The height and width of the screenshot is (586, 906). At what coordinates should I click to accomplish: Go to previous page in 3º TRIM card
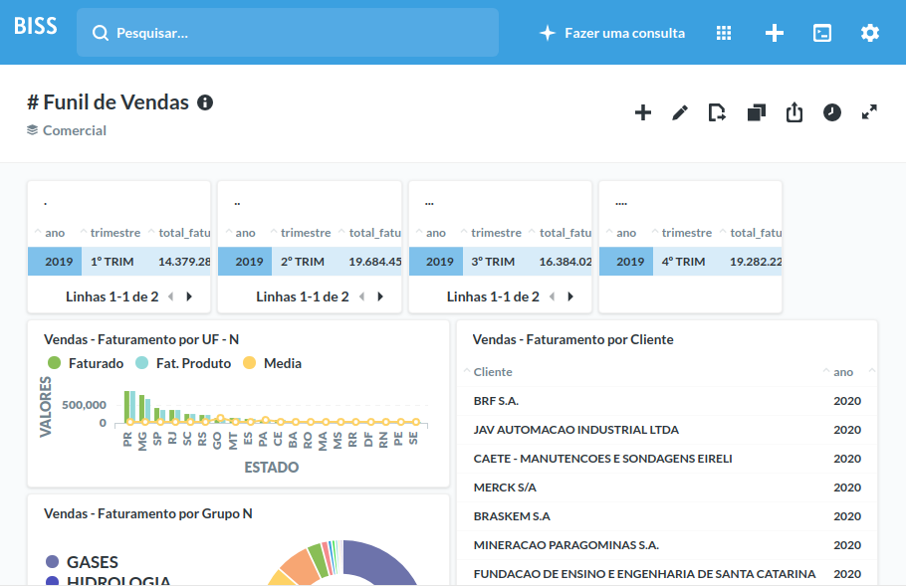(x=552, y=296)
